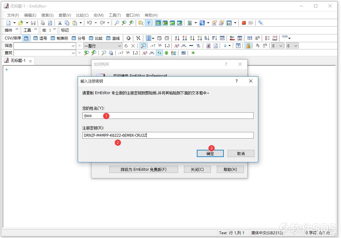This screenshot has height=238, width=341.
Task: Toggle escape sequence \n in filter bar
Action: coord(160,46)
